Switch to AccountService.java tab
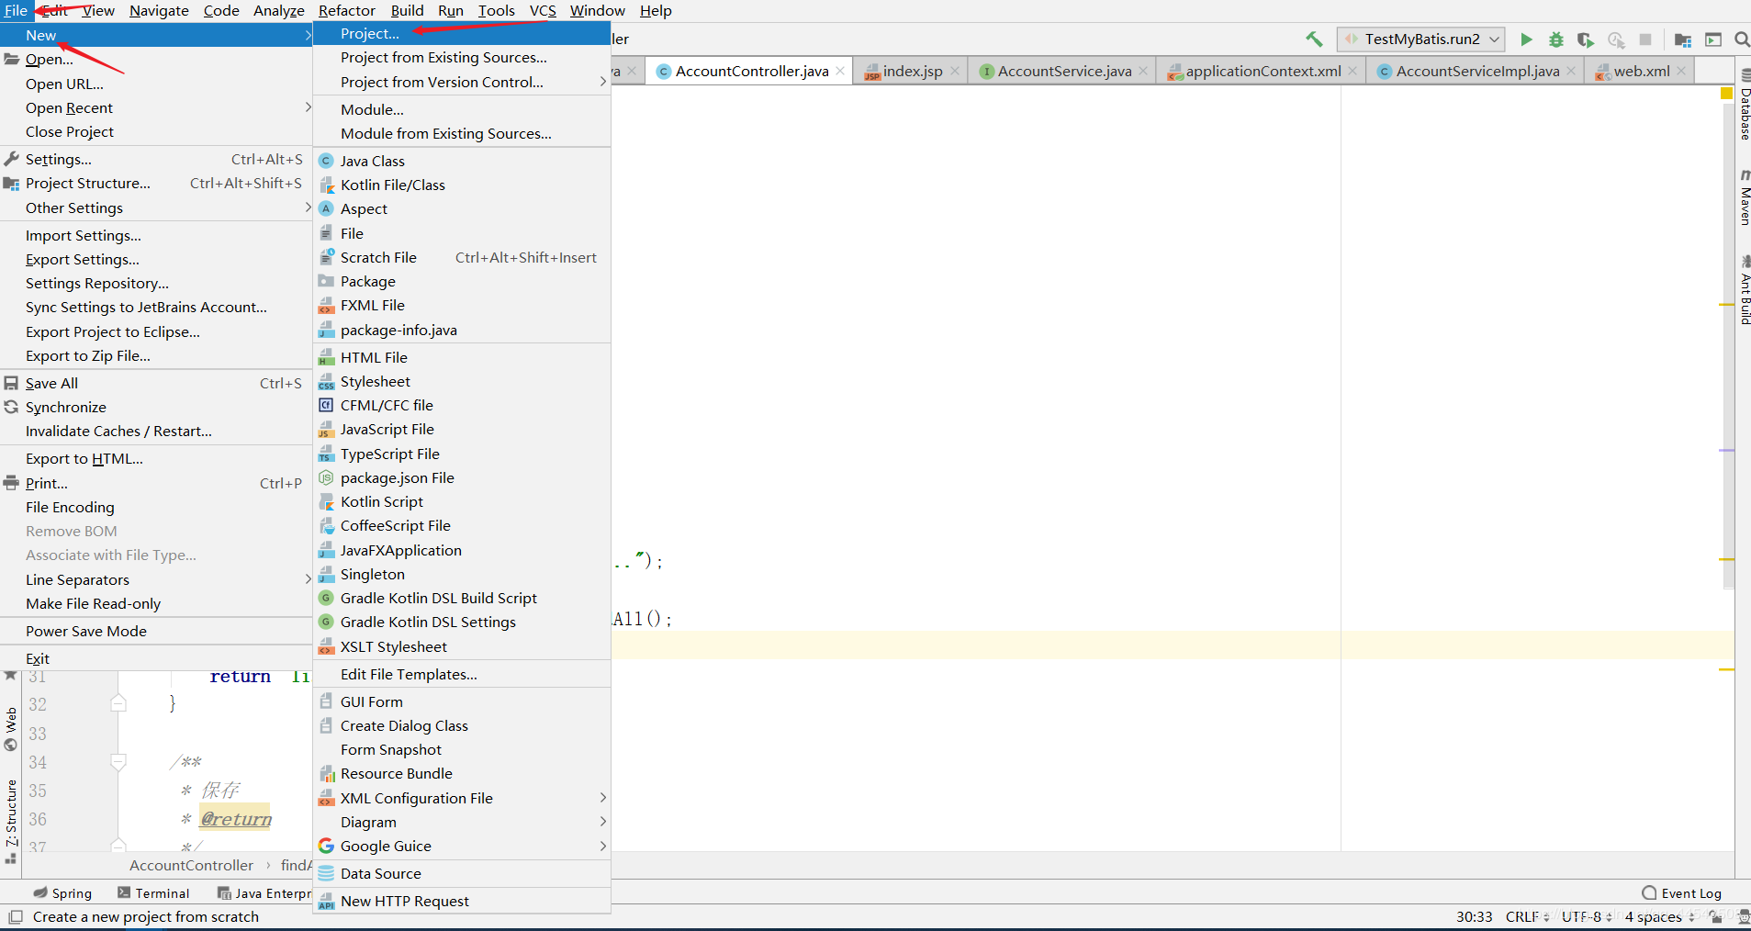This screenshot has width=1751, height=931. tap(1064, 71)
